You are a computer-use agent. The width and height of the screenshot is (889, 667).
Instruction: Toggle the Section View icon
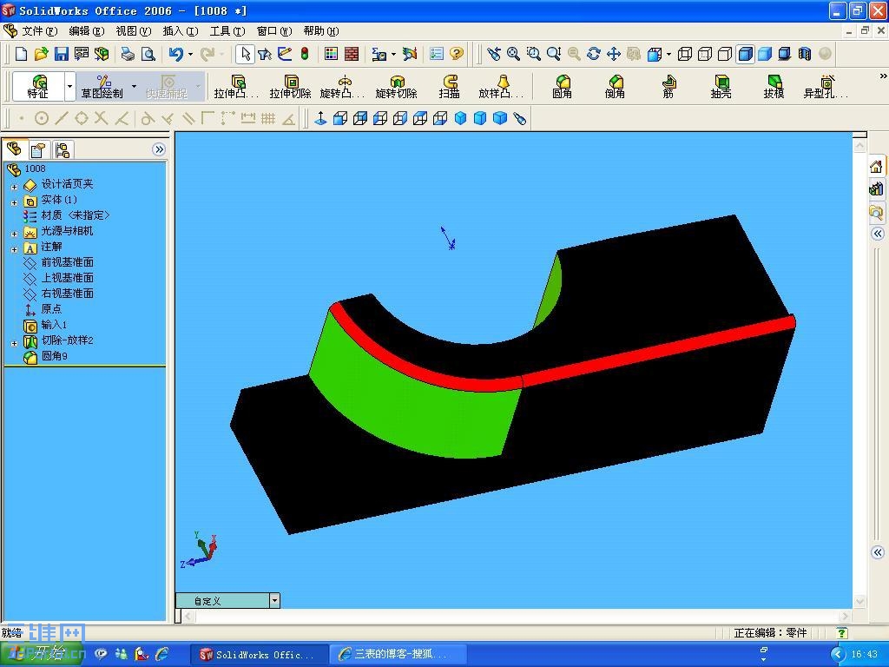click(805, 54)
